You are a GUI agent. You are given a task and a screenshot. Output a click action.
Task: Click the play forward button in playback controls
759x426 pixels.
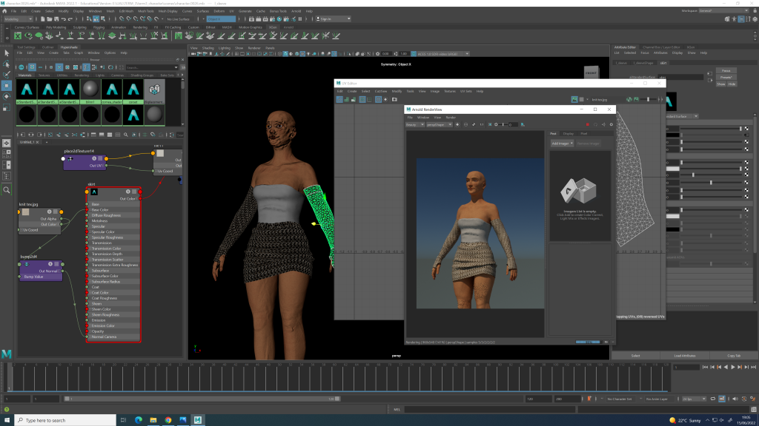pos(733,368)
